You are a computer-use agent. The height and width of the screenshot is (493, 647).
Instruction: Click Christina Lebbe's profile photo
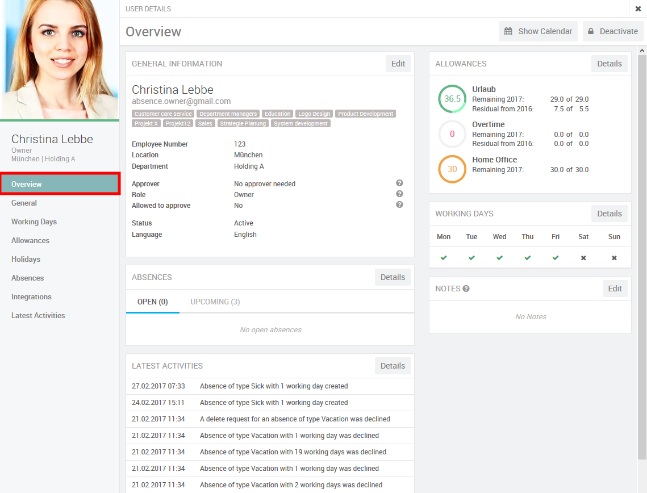click(x=60, y=60)
